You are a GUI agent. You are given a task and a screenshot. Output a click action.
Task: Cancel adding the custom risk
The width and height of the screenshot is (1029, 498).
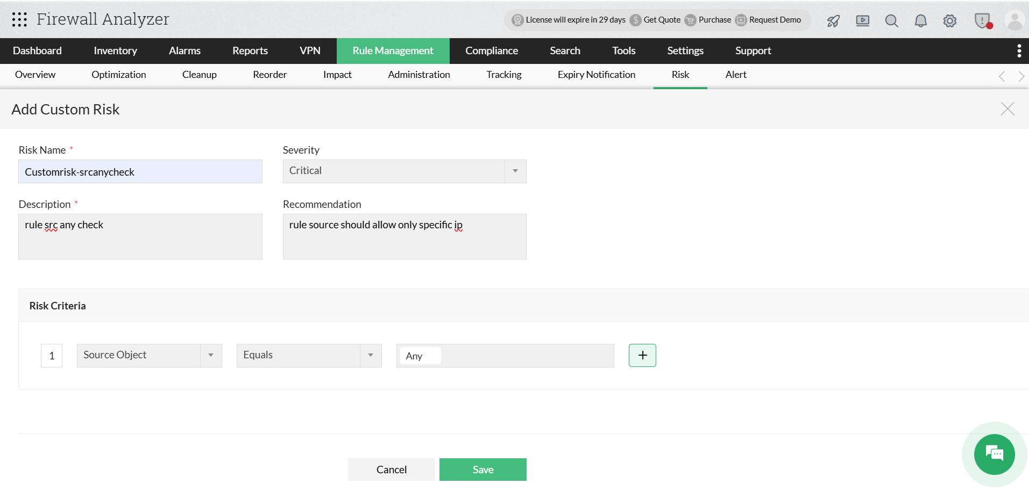[x=392, y=470]
